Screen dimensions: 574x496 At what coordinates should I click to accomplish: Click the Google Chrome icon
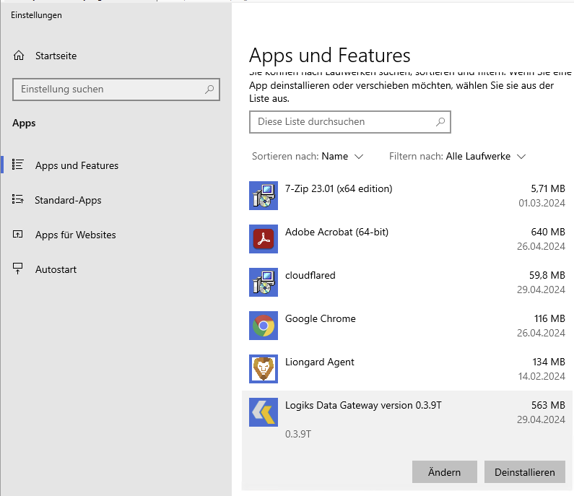point(264,326)
